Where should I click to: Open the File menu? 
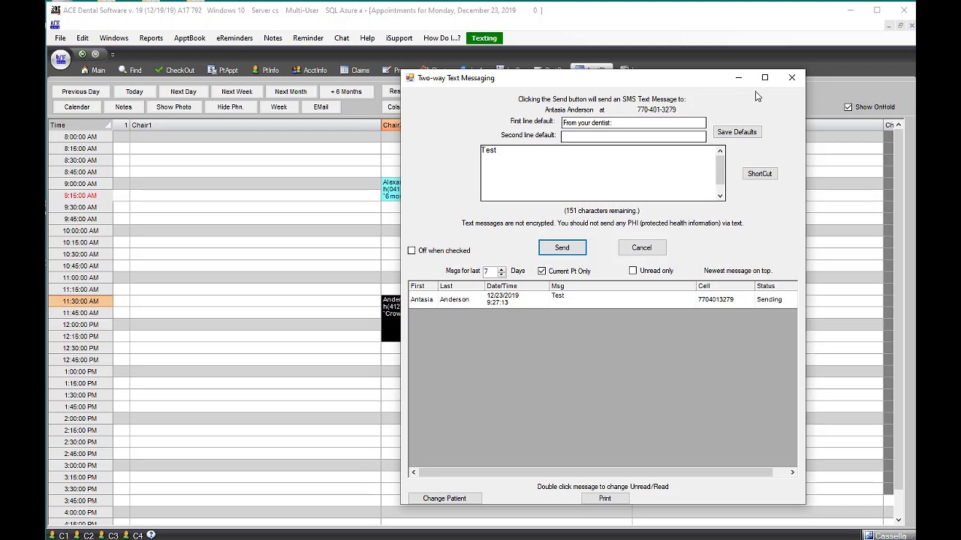(60, 38)
